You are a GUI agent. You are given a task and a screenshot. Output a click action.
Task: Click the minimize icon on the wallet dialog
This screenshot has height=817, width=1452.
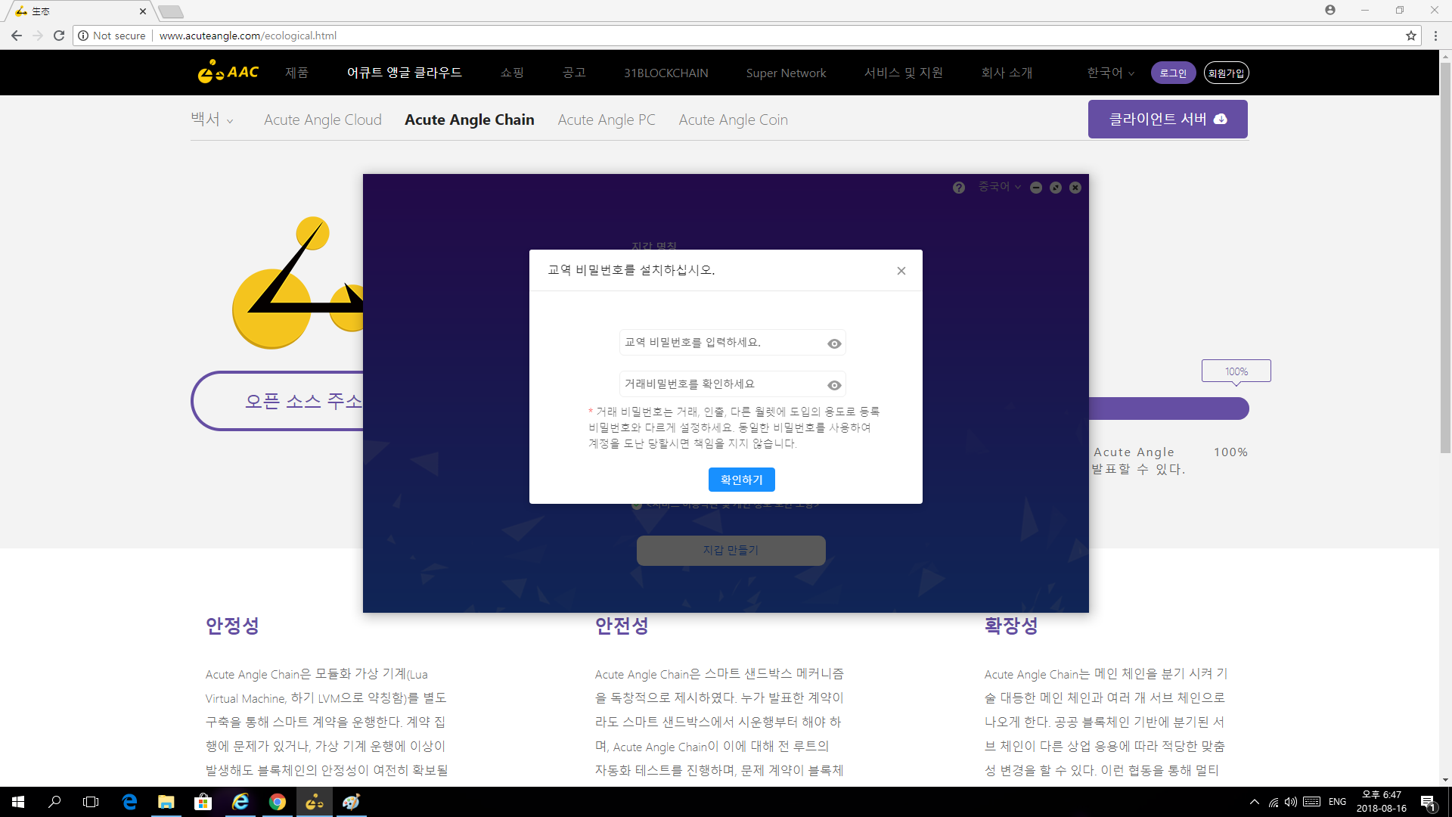click(x=1036, y=187)
